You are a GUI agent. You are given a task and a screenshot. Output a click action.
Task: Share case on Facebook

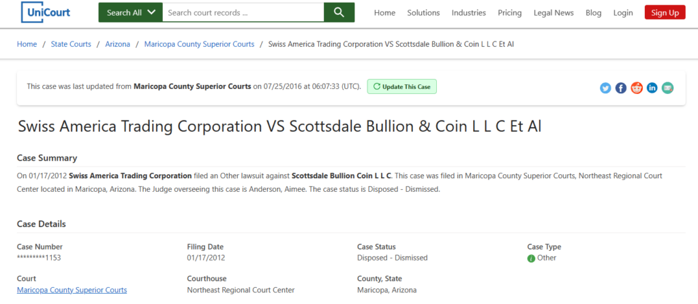[x=621, y=88]
